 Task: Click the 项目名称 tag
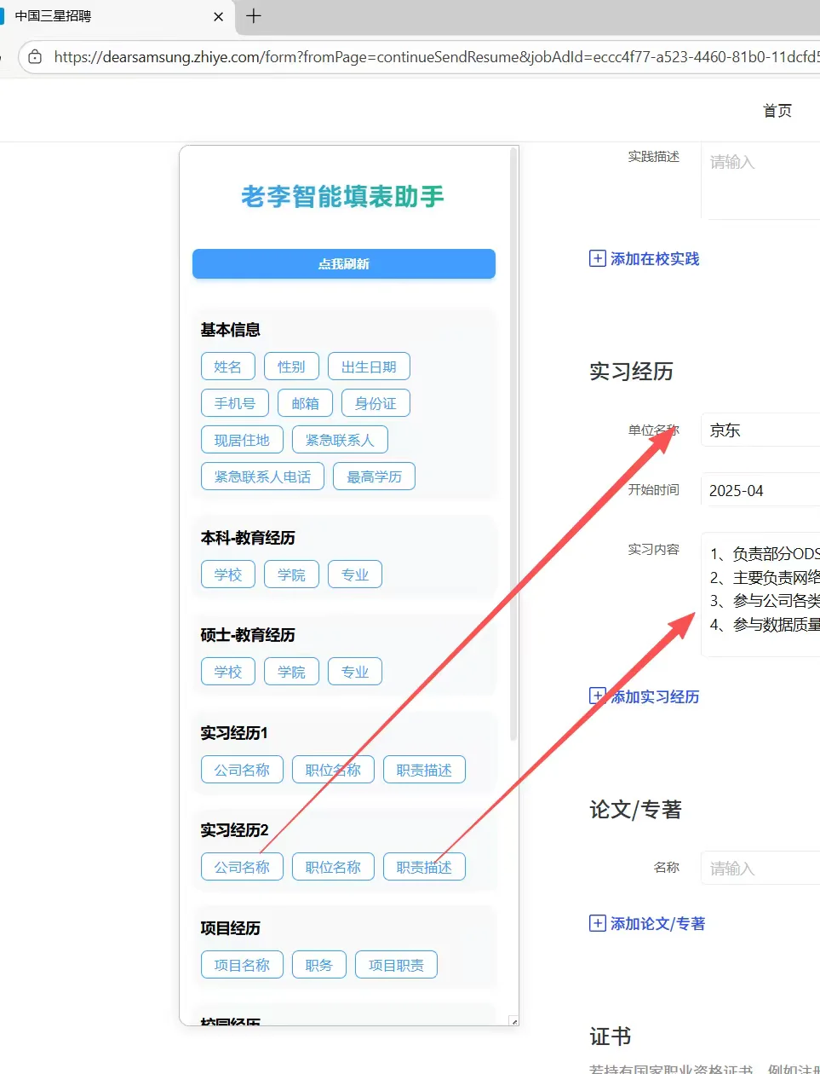(x=242, y=965)
